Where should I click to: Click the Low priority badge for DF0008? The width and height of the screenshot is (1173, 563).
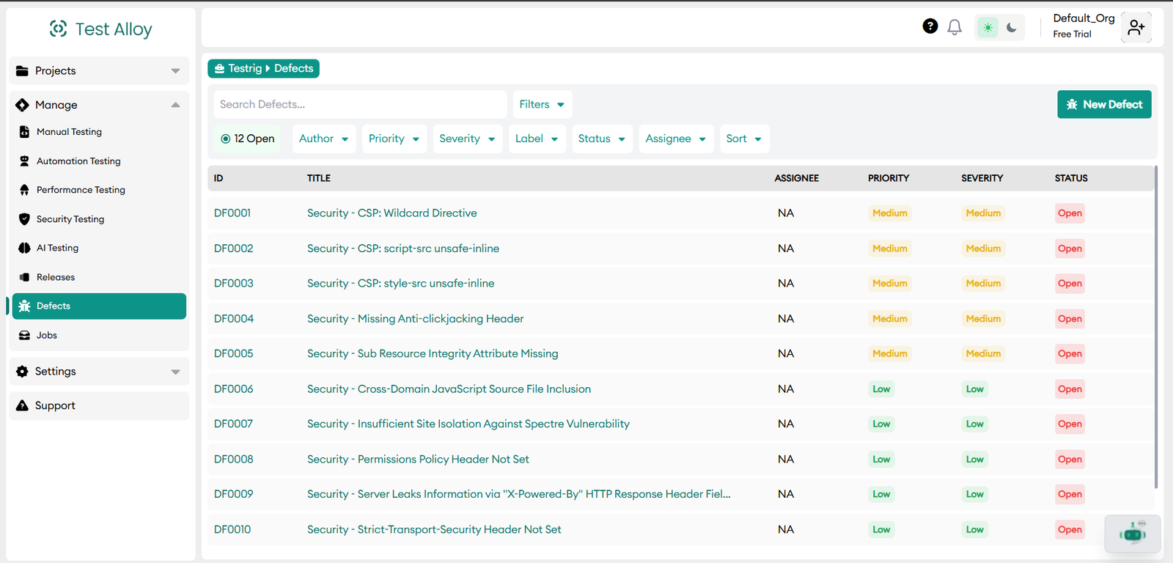pyautogui.click(x=881, y=460)
